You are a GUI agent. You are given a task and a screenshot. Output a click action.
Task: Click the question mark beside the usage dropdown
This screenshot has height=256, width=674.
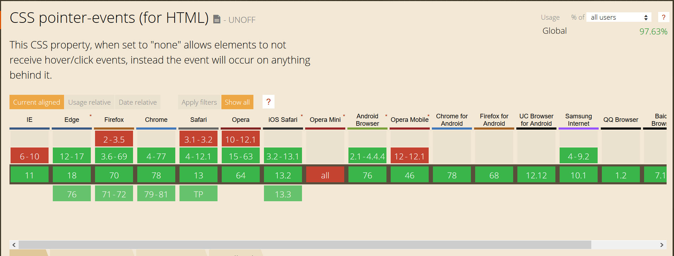tap(663, 17)
